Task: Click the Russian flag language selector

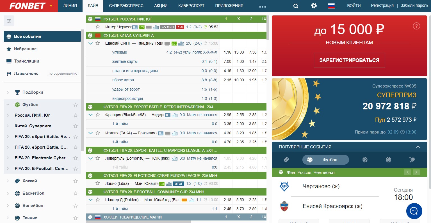Action: [331, 6]
